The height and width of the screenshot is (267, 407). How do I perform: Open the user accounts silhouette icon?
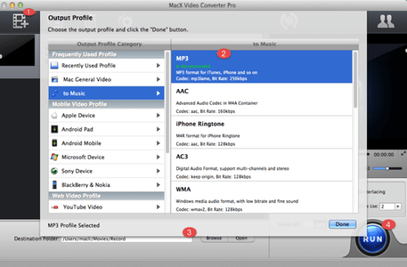386,21
